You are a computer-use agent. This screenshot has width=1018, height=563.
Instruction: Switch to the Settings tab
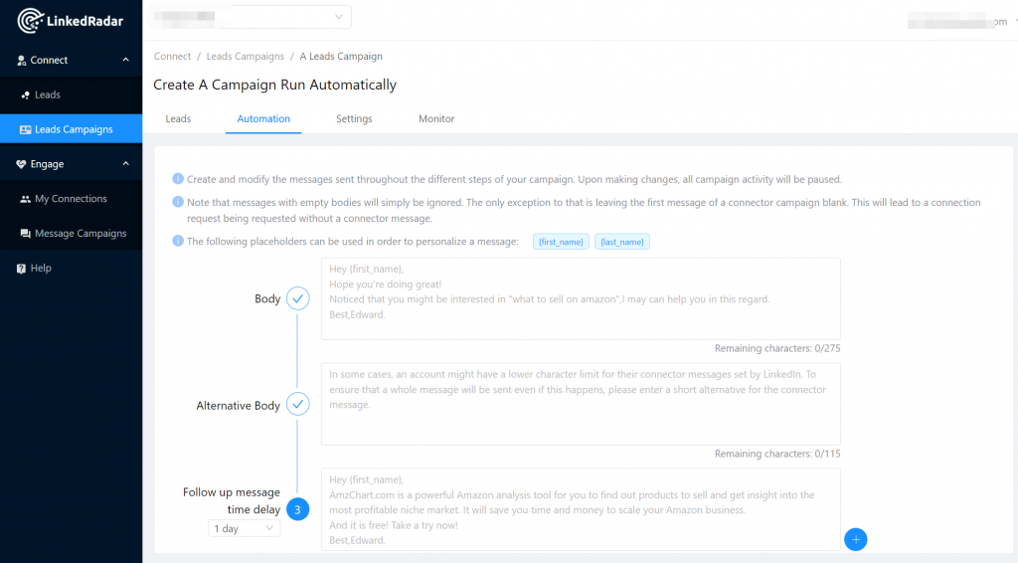[354, 119]
